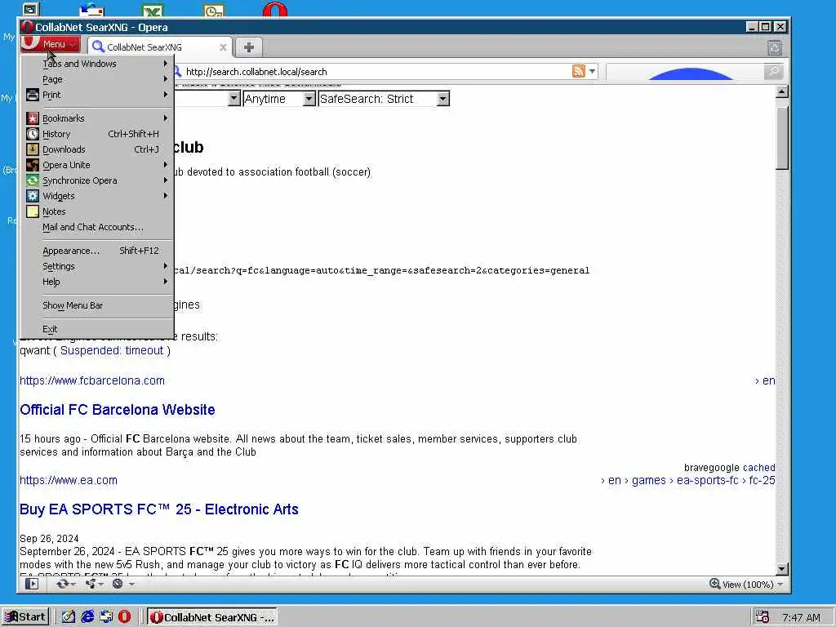Click Suspended: timeout link
Image resolution: width=836 pixels, height=627 pixels.
[112, 350]
